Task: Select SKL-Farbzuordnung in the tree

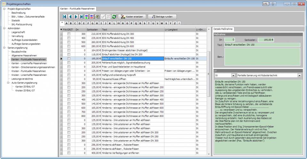Action: (x=22, y=25)
